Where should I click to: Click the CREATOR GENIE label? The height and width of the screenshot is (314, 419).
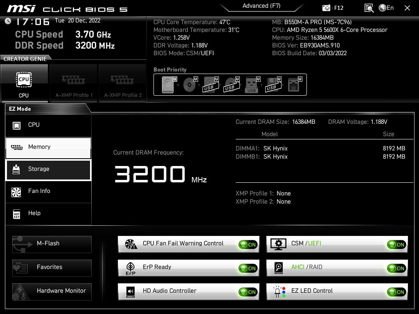tap(25, 59)
